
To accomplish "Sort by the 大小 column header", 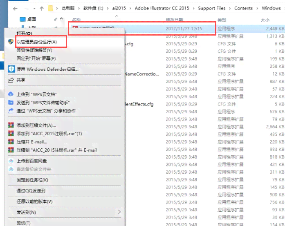I will point(265,20).
